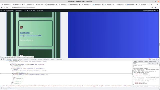Viewport: 160px width, 90px height.
Task: Reload the page with the refresh icon
Action: coord(7,7)
